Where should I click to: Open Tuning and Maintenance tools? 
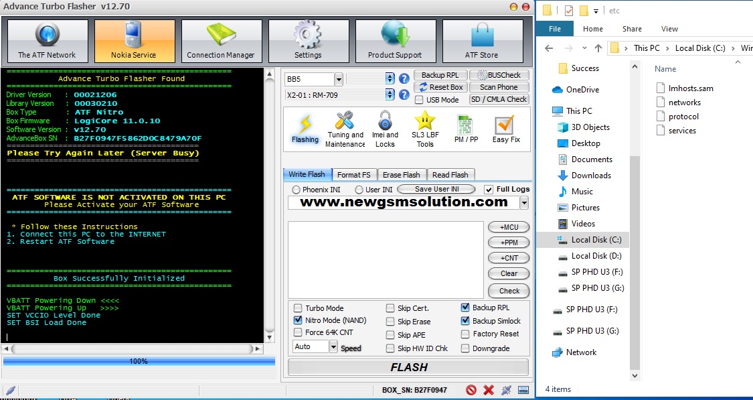tap(345, 129)
